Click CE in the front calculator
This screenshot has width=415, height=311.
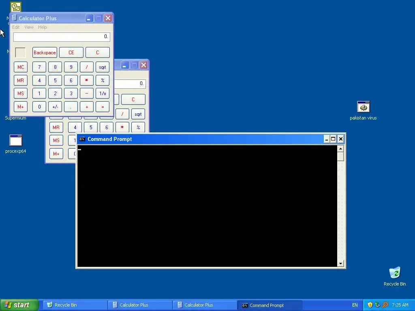pyautogui.click(x=71, y=52)
